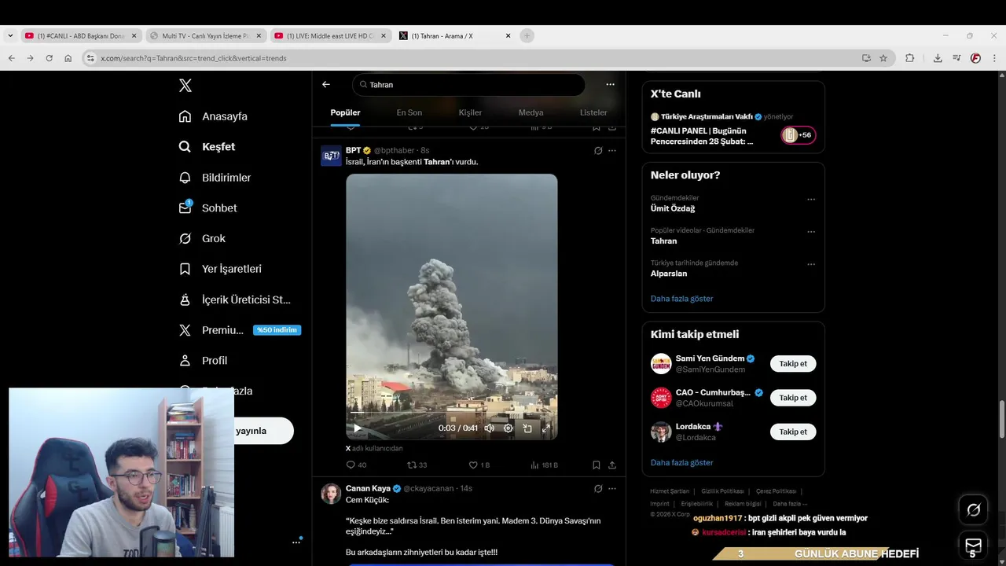Click Grok icon on Canan Kaya post
1006x566 pixels.
(598, 488)
